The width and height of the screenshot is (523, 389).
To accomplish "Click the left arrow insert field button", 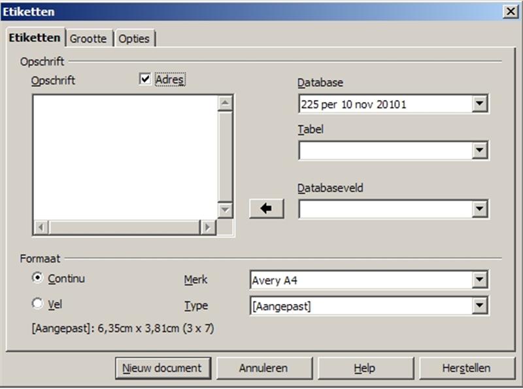I will click(267, 209).
